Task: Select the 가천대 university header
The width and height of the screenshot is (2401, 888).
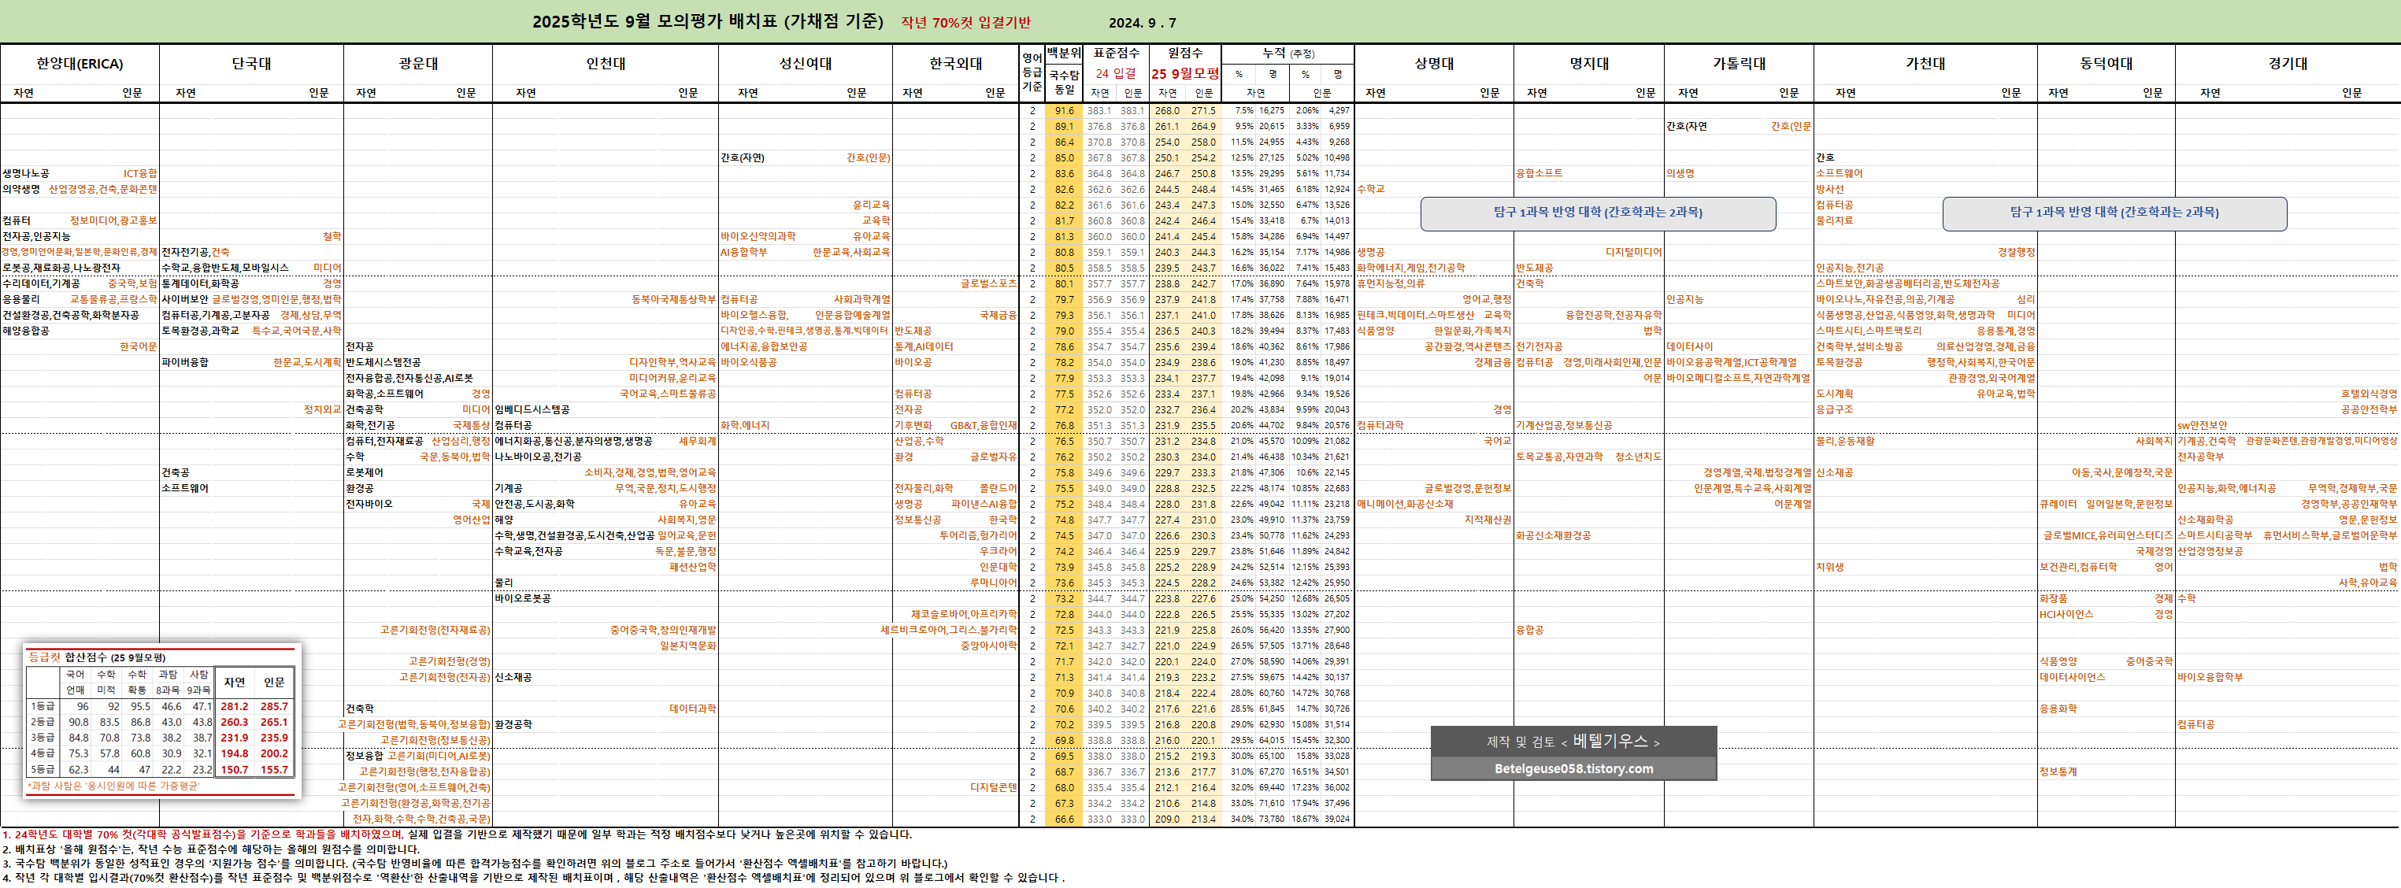Action: (x=1925, y=63)
